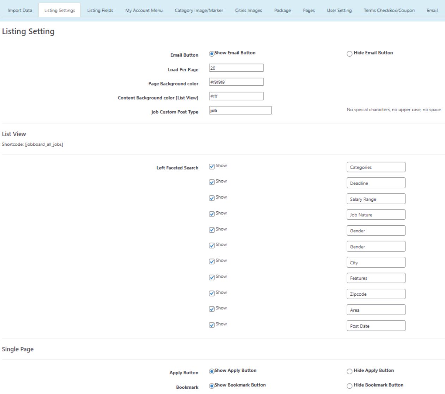This screenshot has height=394, width=445.
Task: Switch to the Import Data tab
Action: pos(20,11)
